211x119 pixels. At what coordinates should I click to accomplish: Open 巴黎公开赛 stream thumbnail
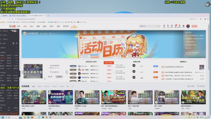click(34, 97)
